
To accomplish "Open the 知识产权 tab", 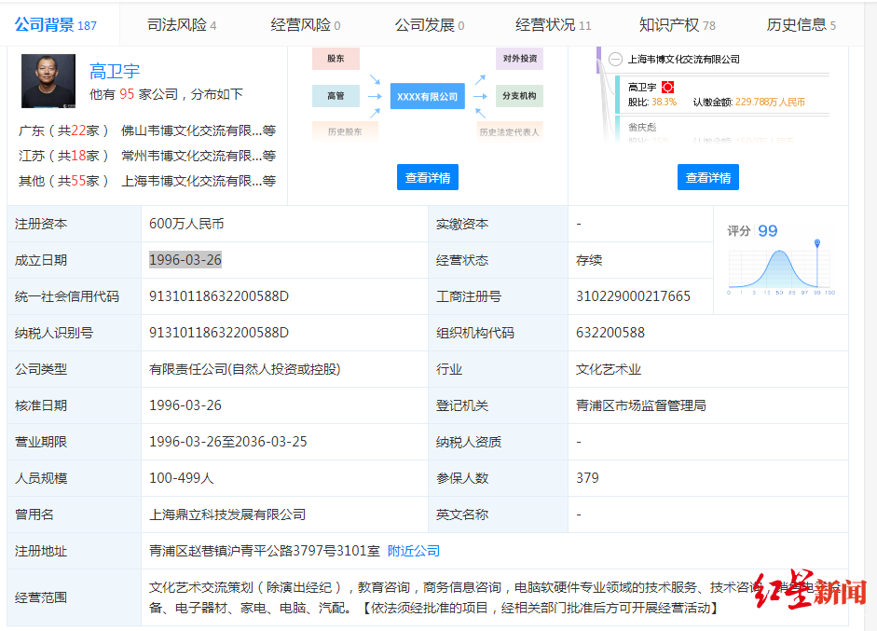I will click(678, 25).
